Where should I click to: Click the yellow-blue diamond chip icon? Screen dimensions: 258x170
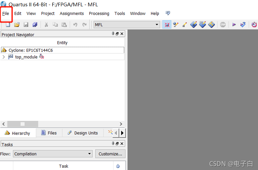[x=212, y=25]
